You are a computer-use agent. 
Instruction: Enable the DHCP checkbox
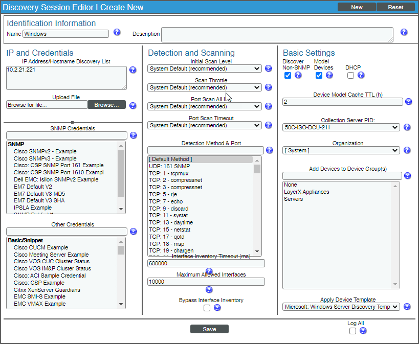click(x=351, y=75)
